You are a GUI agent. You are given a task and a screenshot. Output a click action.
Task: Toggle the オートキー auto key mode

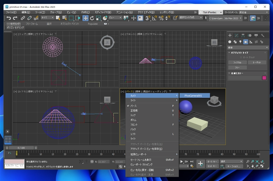coord(212,162)
